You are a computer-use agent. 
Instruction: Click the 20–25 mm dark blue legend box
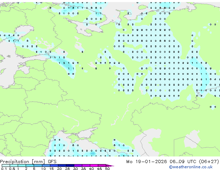coord(62,165)
